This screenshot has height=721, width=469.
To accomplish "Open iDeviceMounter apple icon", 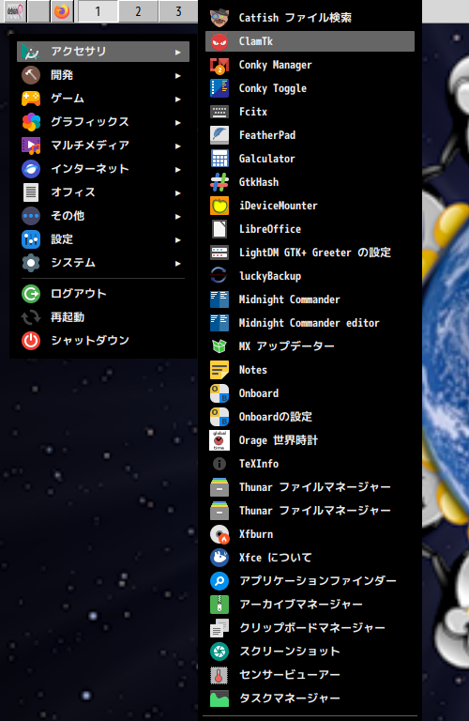I will (219, 206).
